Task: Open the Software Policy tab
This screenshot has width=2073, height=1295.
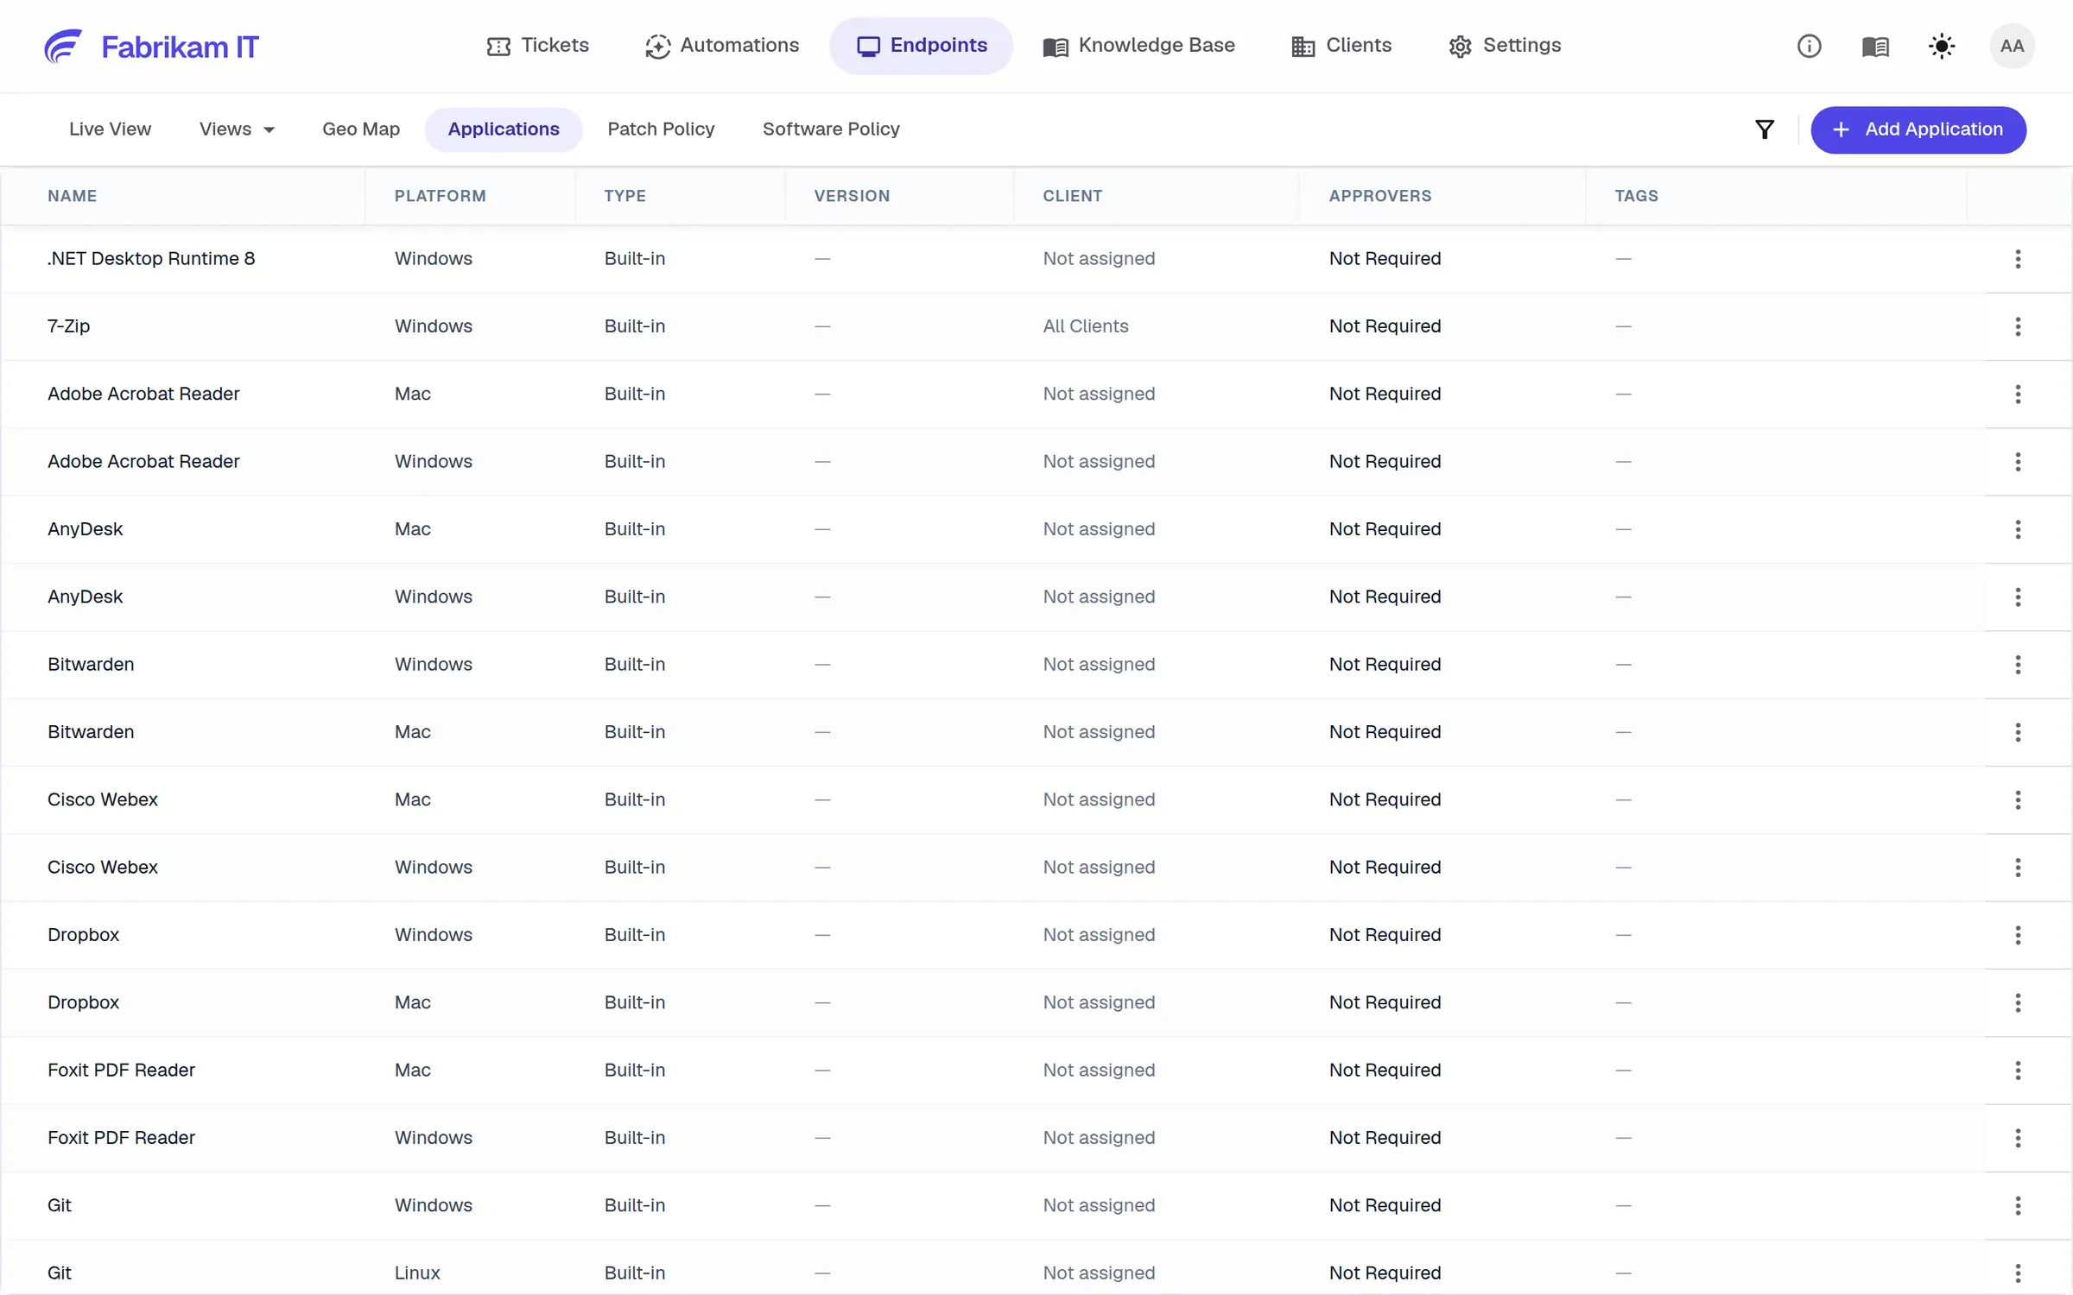Action: [x=831, y=129]
